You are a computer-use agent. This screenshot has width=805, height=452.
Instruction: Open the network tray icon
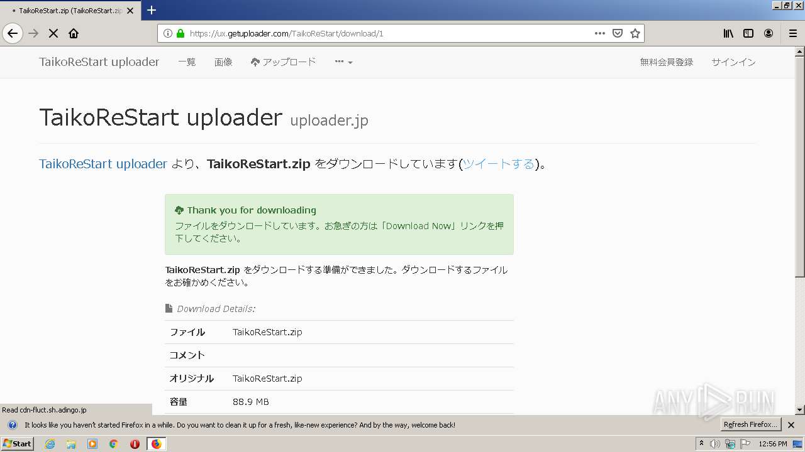[730, 444]
